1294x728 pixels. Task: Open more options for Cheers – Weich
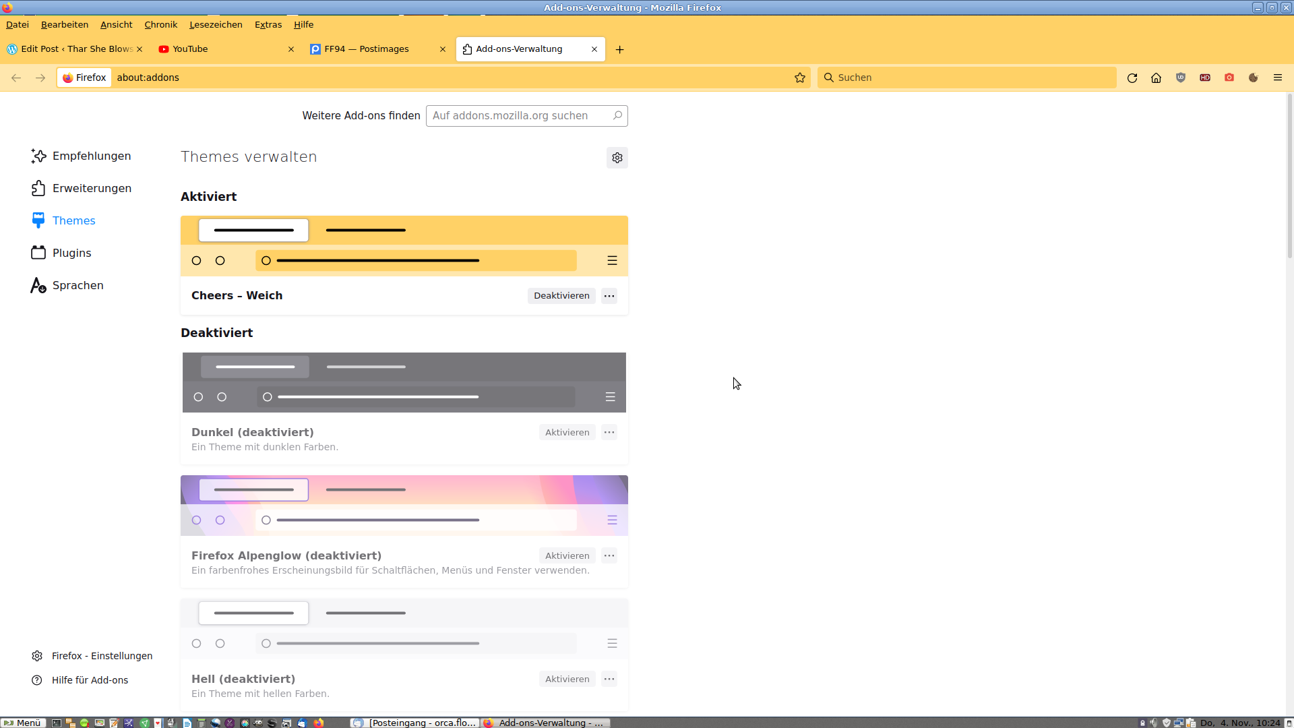coord(609,296)
